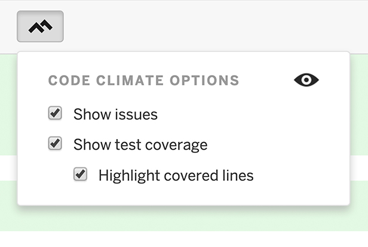Click the CODE CLIMATE OPTIONS heading
This screenshot has height=247, width=368.
click(x=143, y=81)
